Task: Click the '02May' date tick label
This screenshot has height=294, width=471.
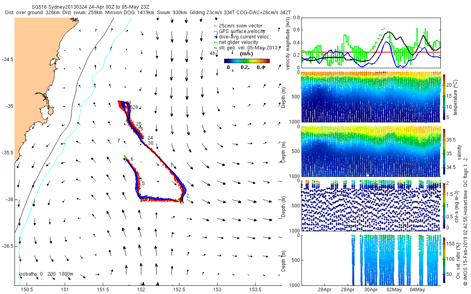Action: point(394,290)
